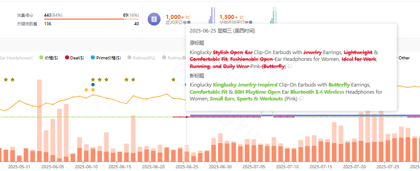Click the 2025-07-20 axis date label
This screenshot has height=171, width=420.
click(354, 167)
